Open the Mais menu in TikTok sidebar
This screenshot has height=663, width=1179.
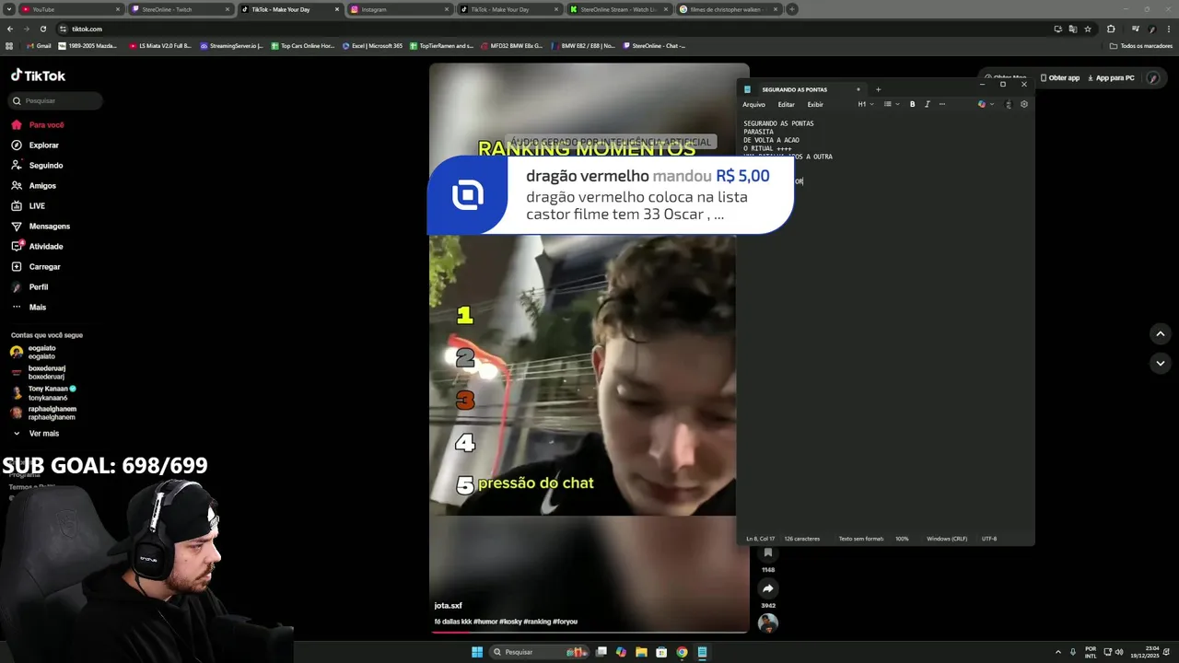tap(28, 307)
